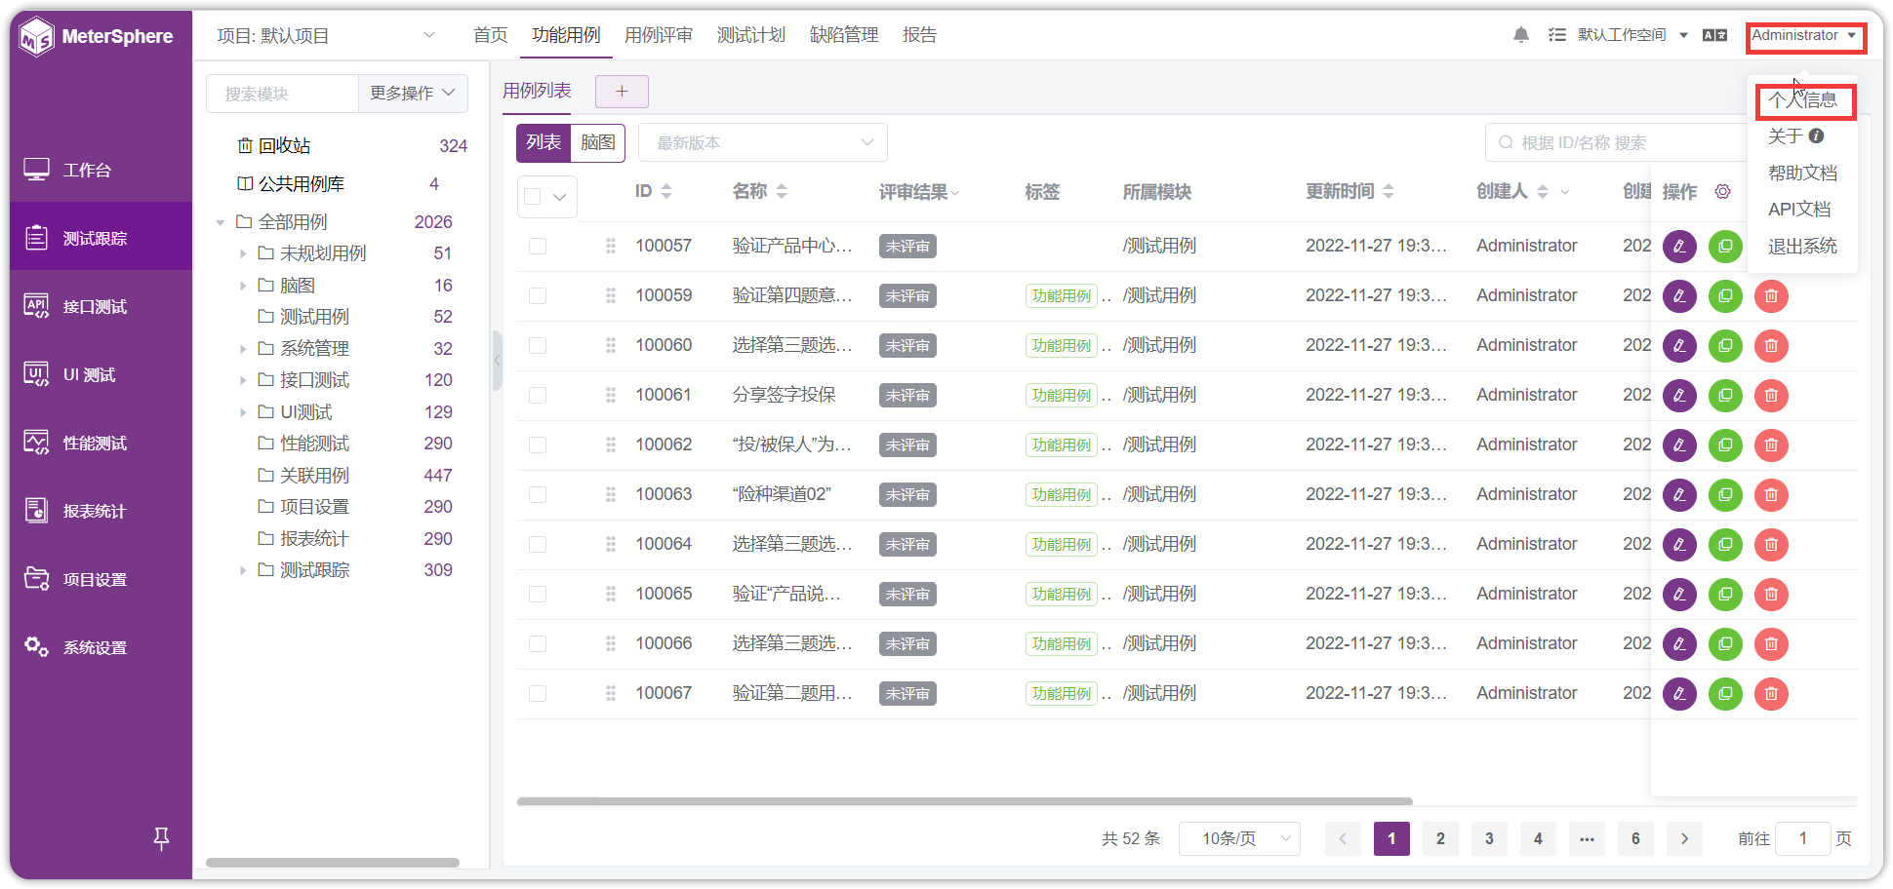Open the 系统设置 sidebar section
Image resolution: width=1893 pixels, height=889 pixels.
point(101,647)
